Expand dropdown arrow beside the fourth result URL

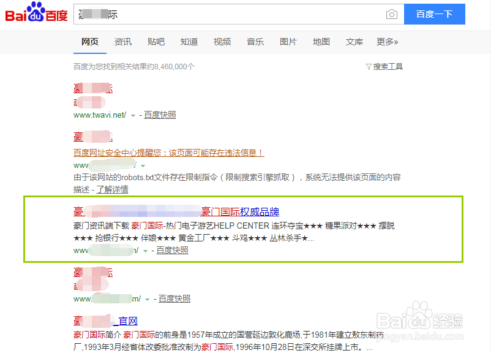click(147, 300)
